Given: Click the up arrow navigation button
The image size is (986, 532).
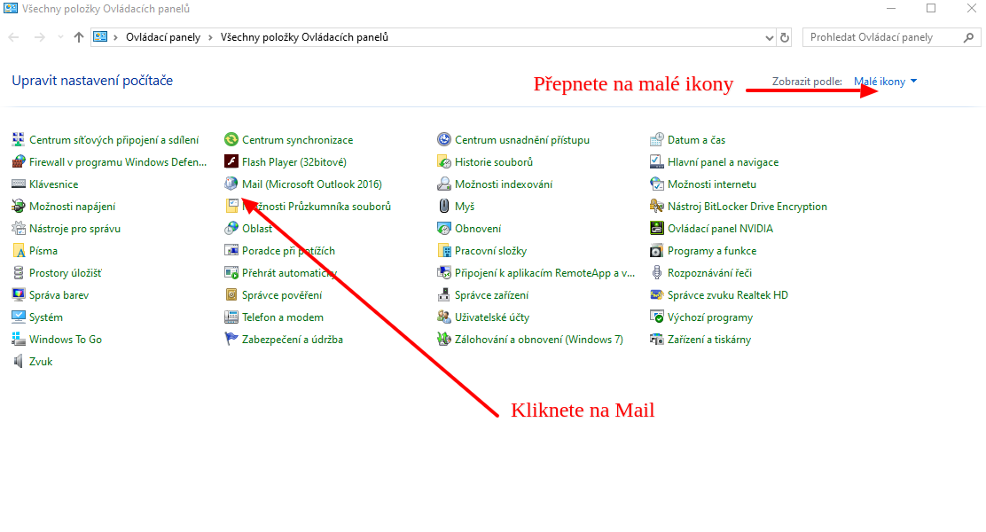Looking at the screenshot, I should [x=79, y=37].
